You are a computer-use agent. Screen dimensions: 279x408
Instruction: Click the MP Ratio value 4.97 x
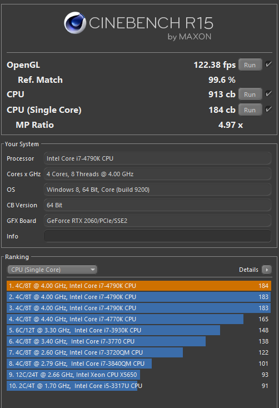pos(231,125)
